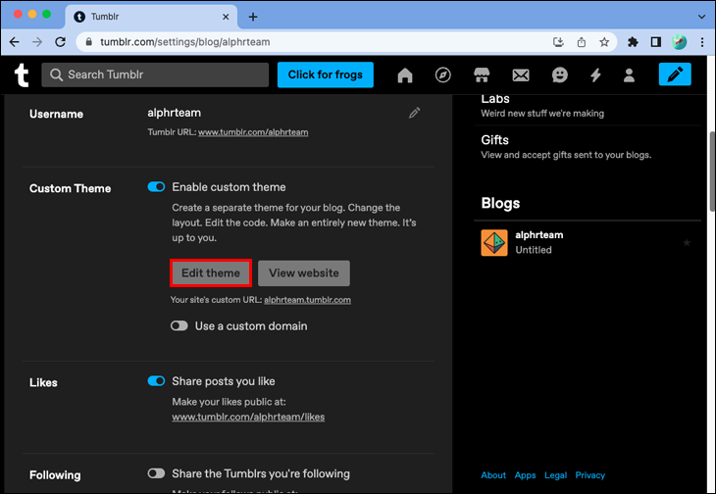
Task: Click in the Search Tumblr field
Action: pyautogui.click(x=157, y=75)
